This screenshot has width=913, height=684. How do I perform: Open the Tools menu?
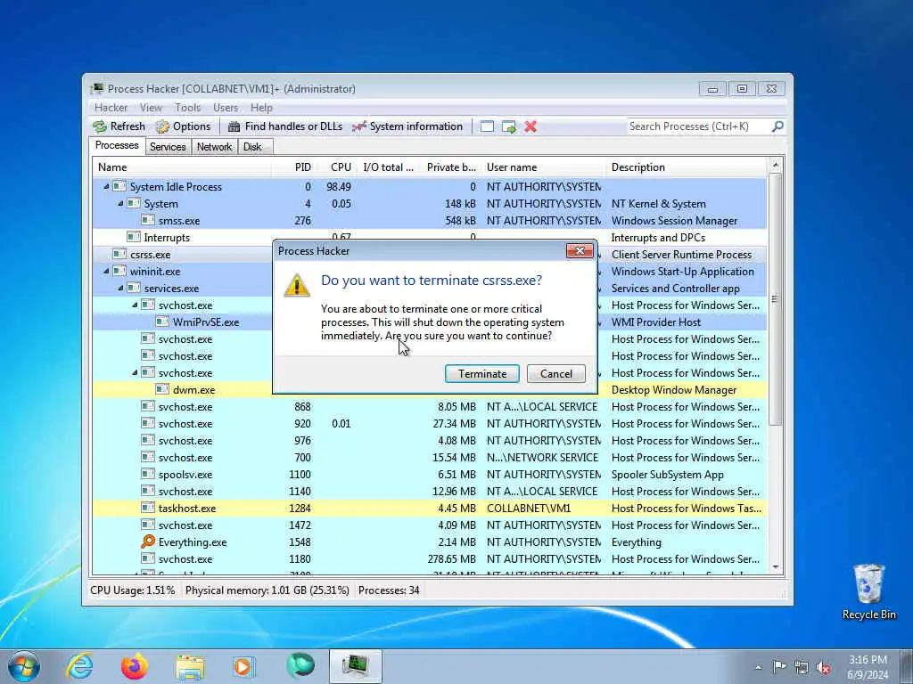point(187,108)
